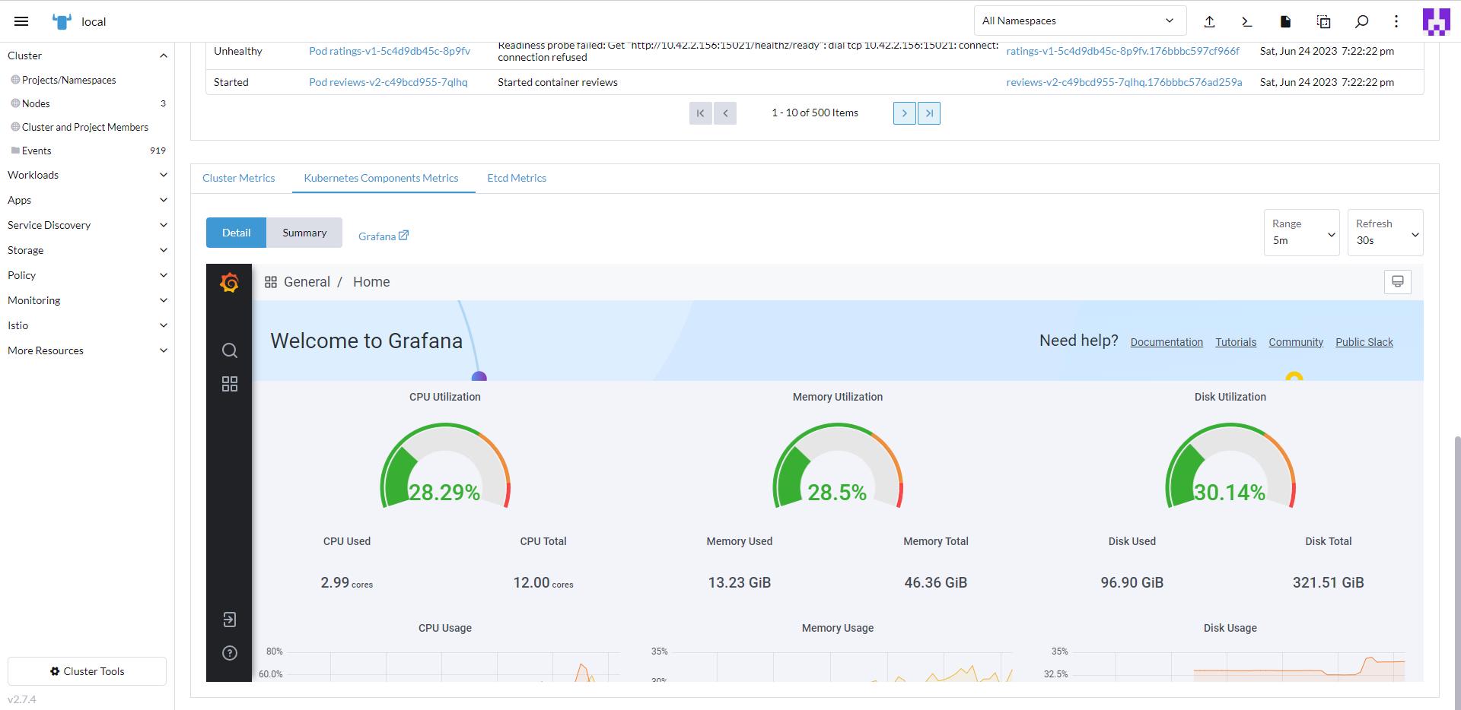Switch to the Cluster Metrics tab
The image size is (1461, 710).
click(238, 178)
